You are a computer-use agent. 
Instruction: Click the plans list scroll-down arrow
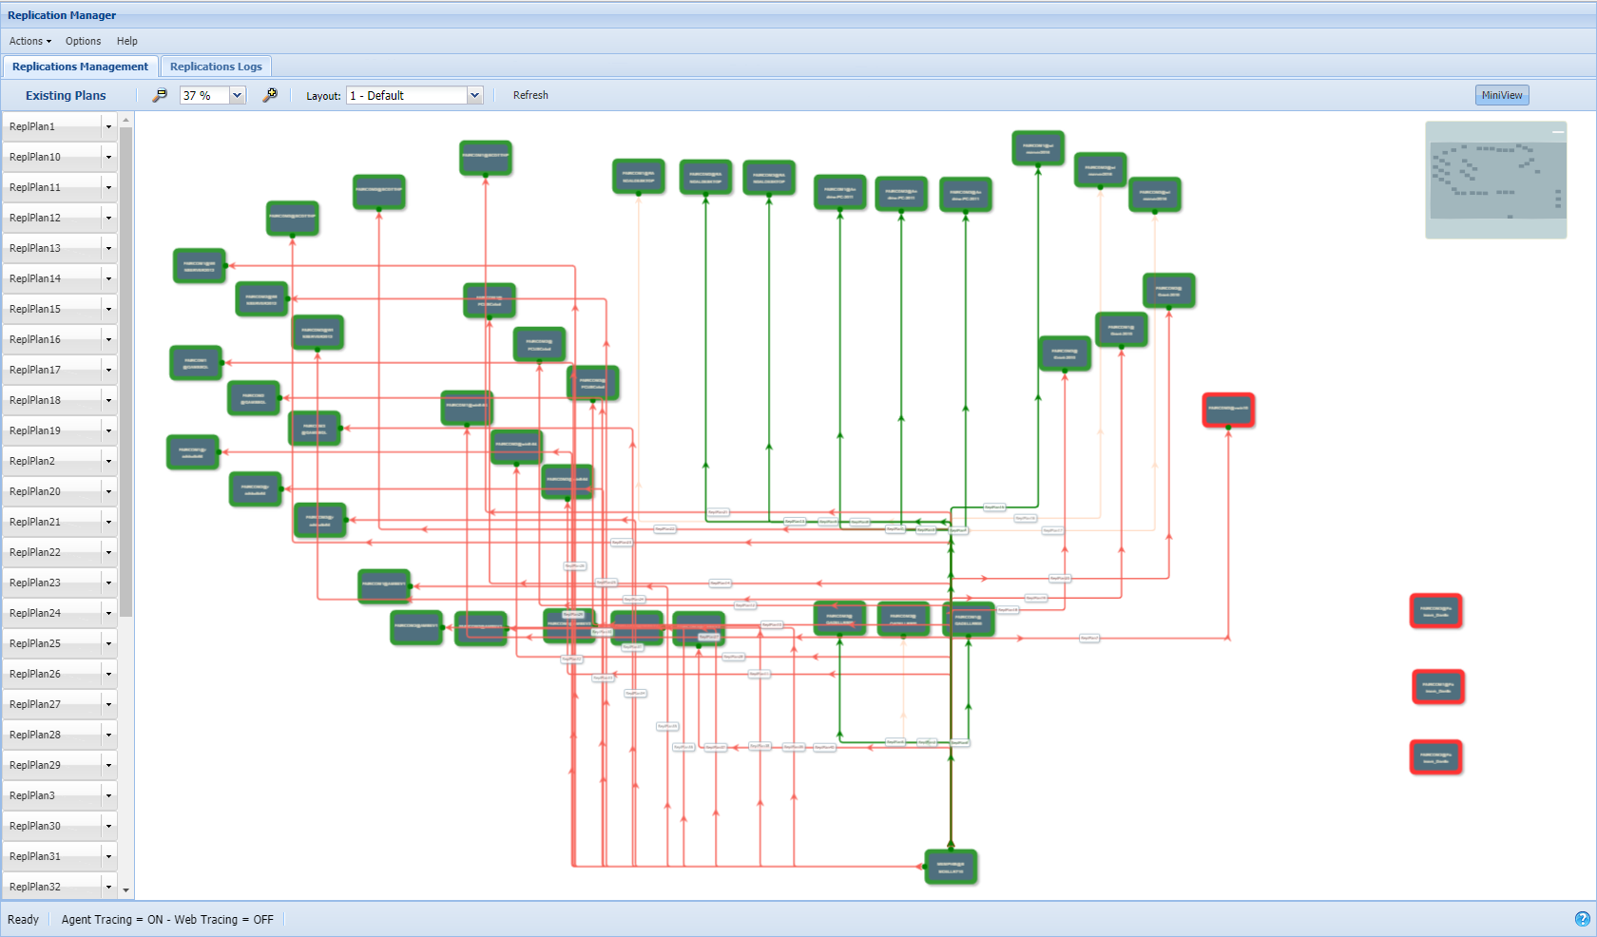pos(125,890)
